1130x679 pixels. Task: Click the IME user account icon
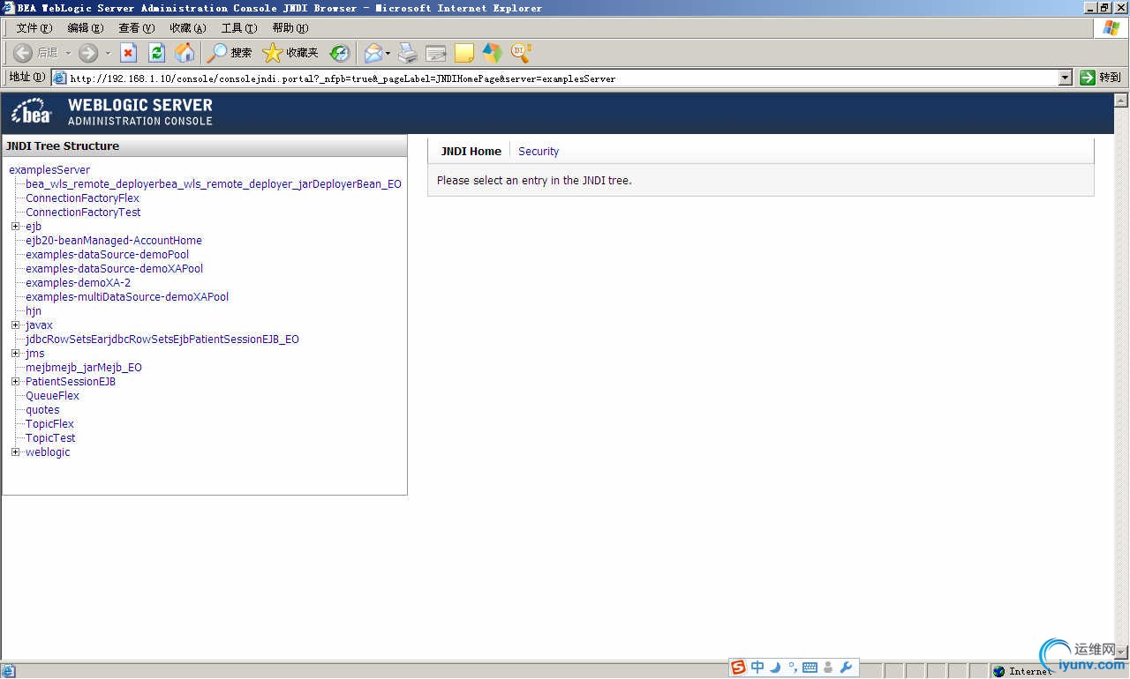click(828, 668)
